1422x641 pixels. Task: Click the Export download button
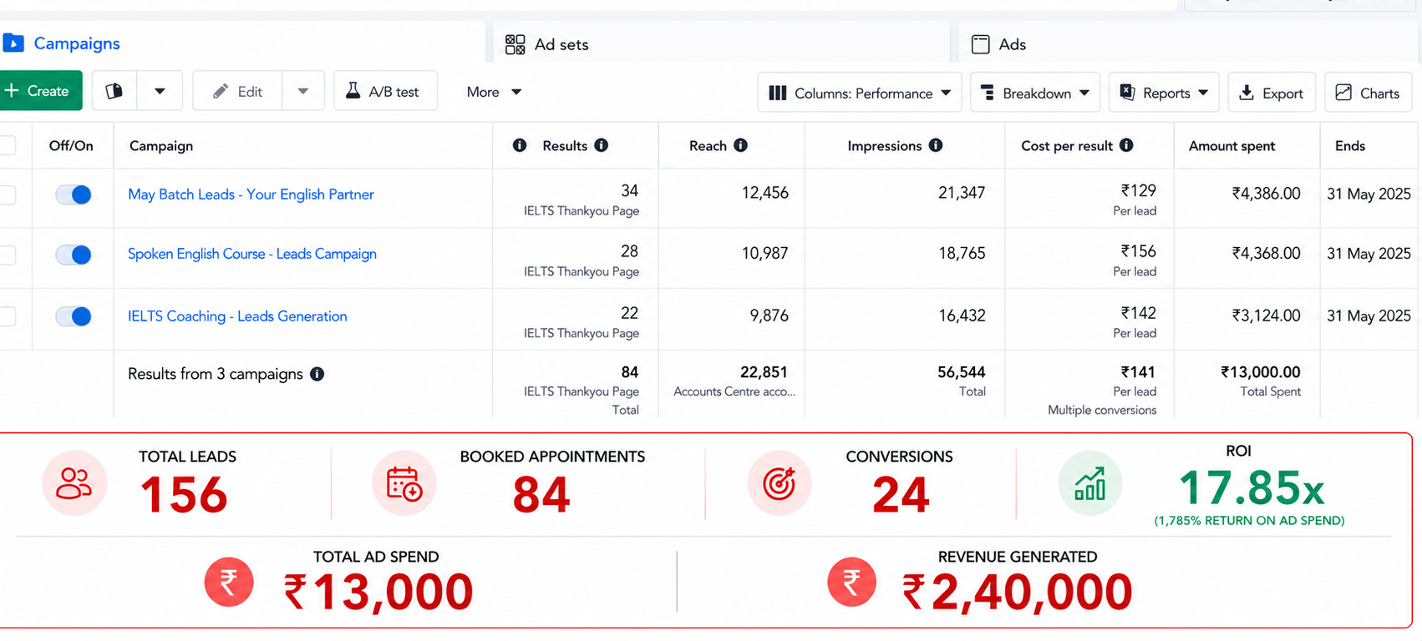point(1272,93)
